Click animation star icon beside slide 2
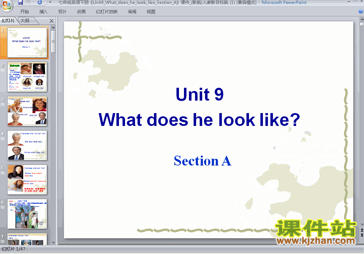This screenshot has width=364, height=254. (3, 70)
